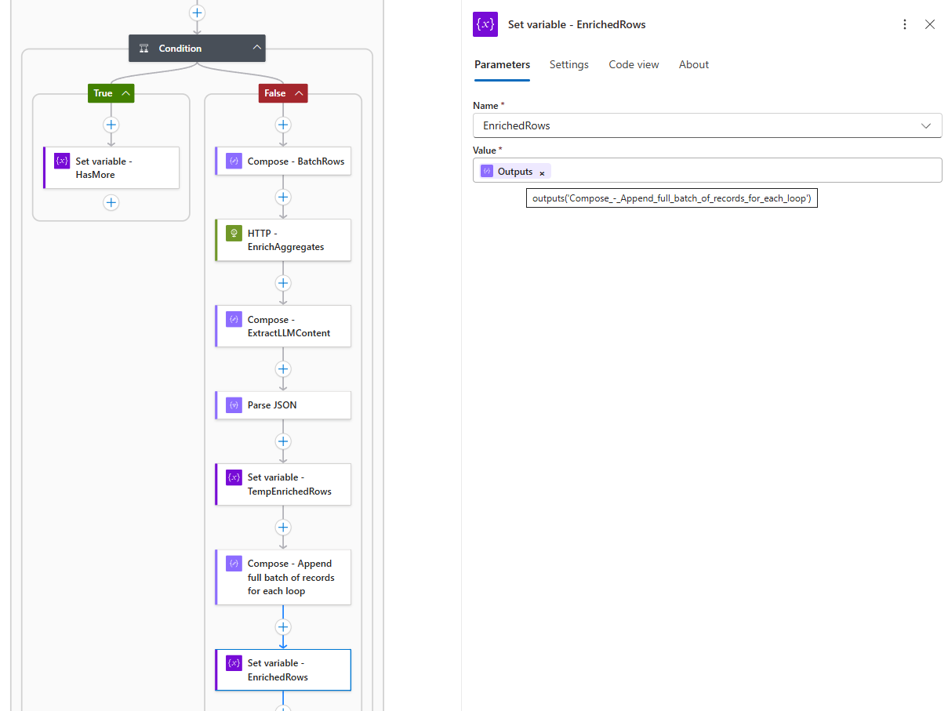The width and height of the screenshot is (948, 711).
Task: Collapse the Condition block
Action: click(x=256, y=48)
